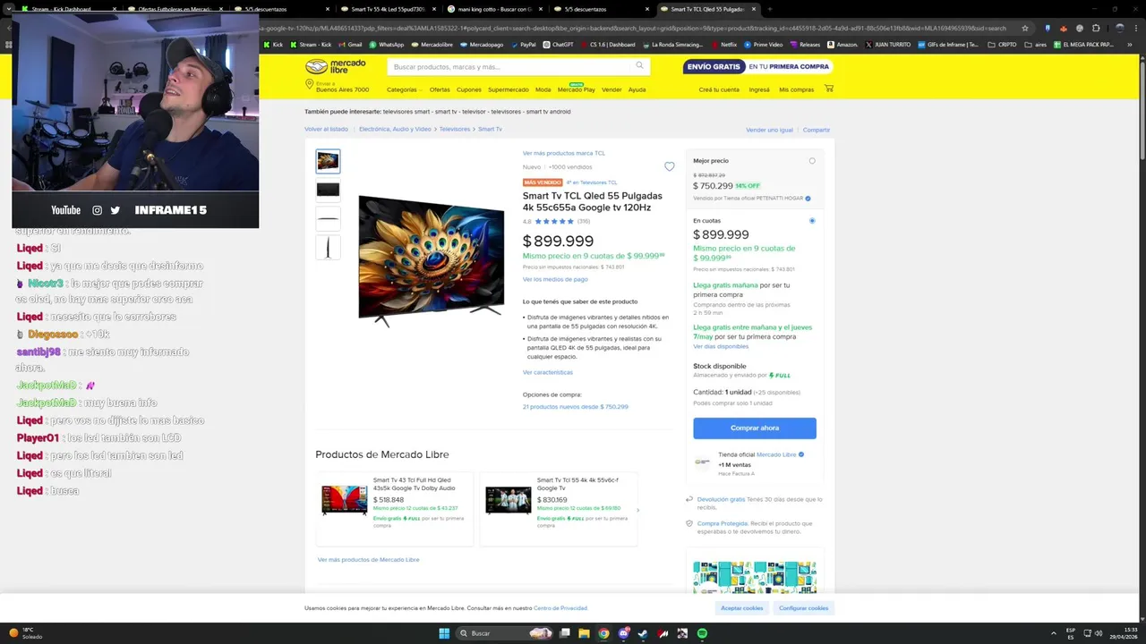
Task: Expand the Categorías dropdown
Action: tap(404, 89)
